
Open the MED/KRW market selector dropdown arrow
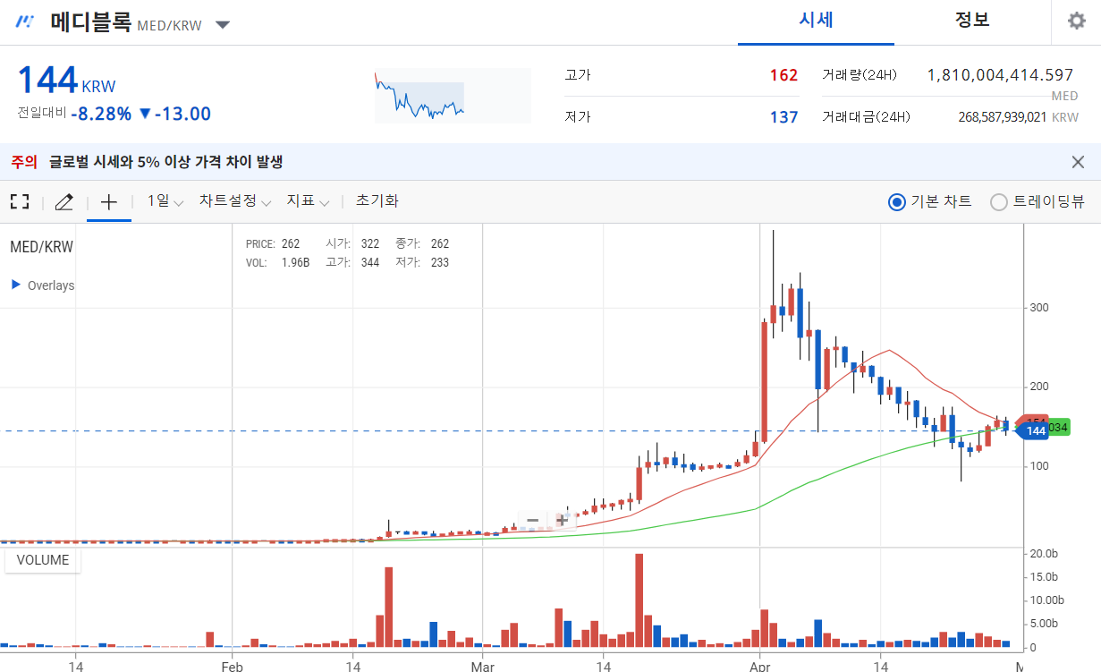tap(223, 25)
